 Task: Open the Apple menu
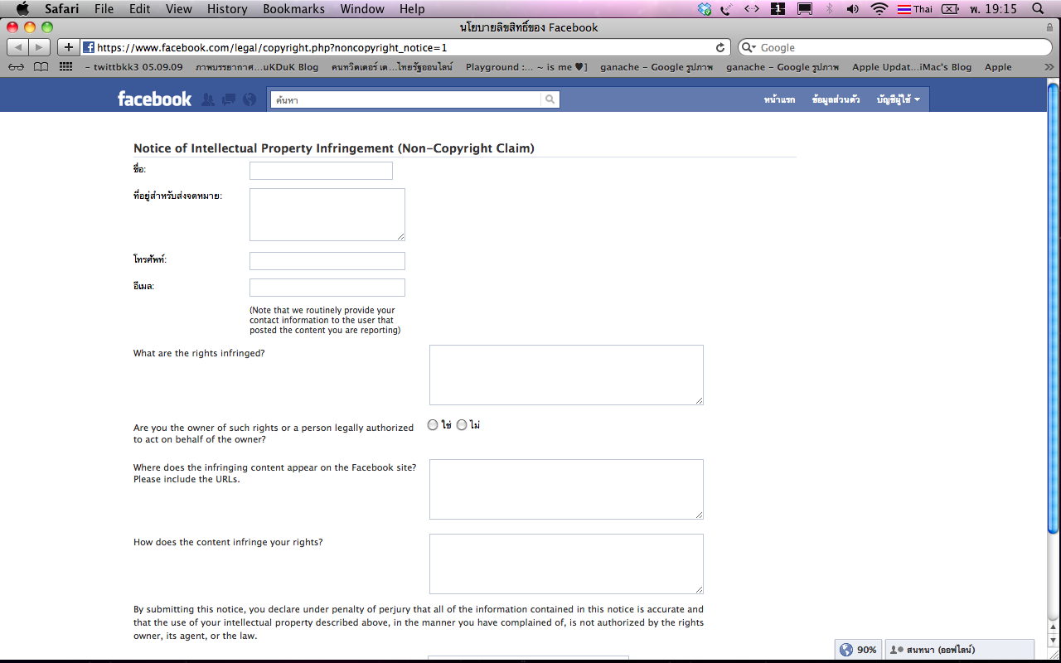[x=22, y=9]
